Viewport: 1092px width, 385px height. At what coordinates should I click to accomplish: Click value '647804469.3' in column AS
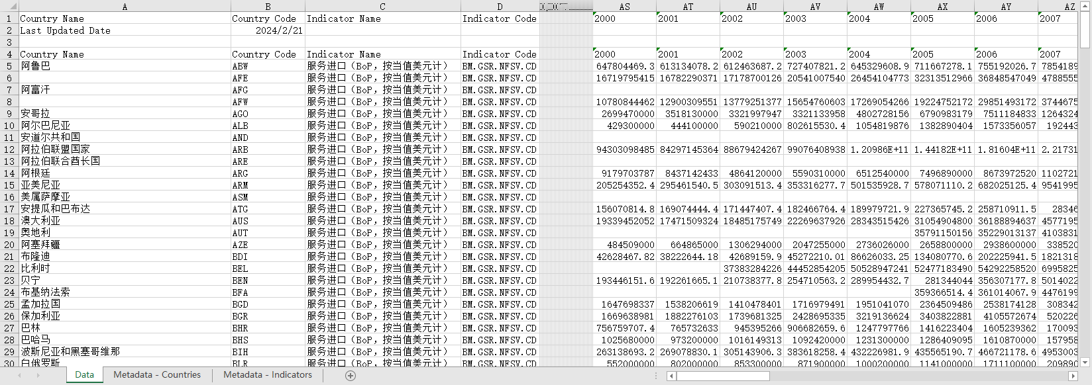tap(624, 66)
